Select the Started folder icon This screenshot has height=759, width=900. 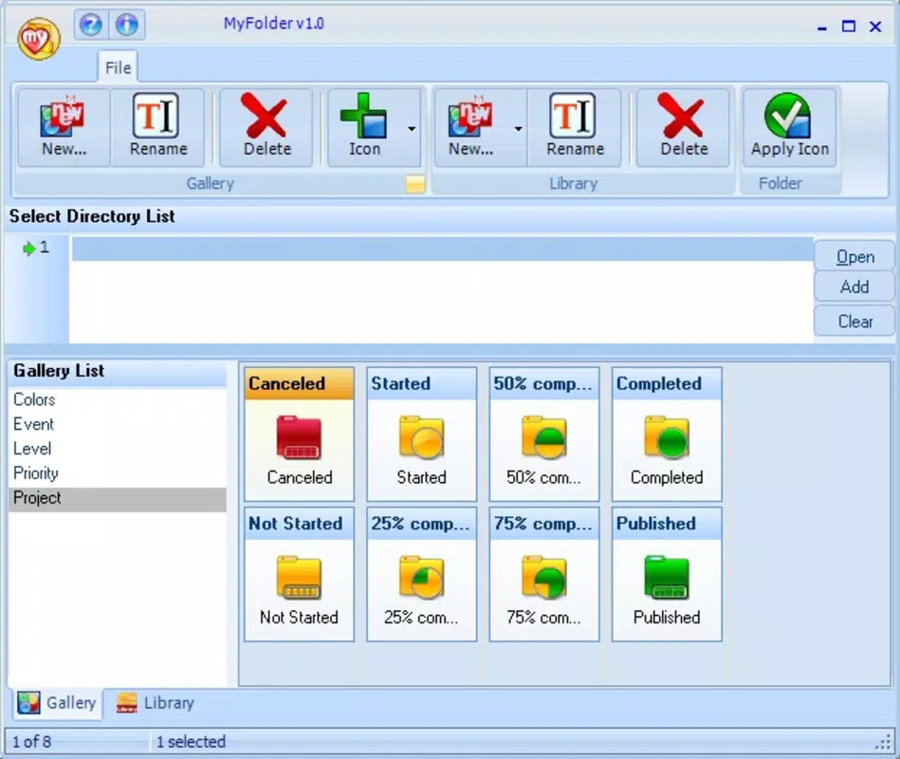click(421, 438)
